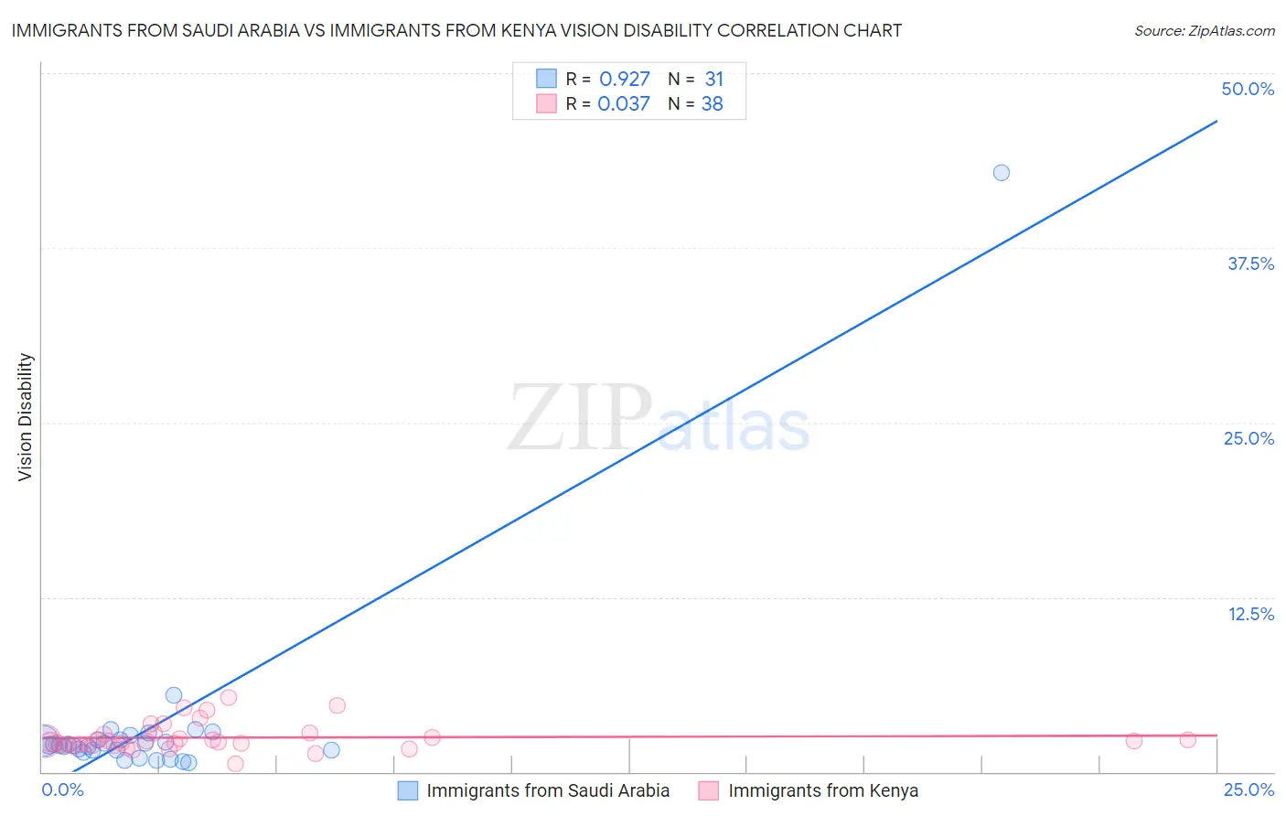Click the outlier blue data point near 43%
This screenshot has width=1286, height=816.
1002,173
